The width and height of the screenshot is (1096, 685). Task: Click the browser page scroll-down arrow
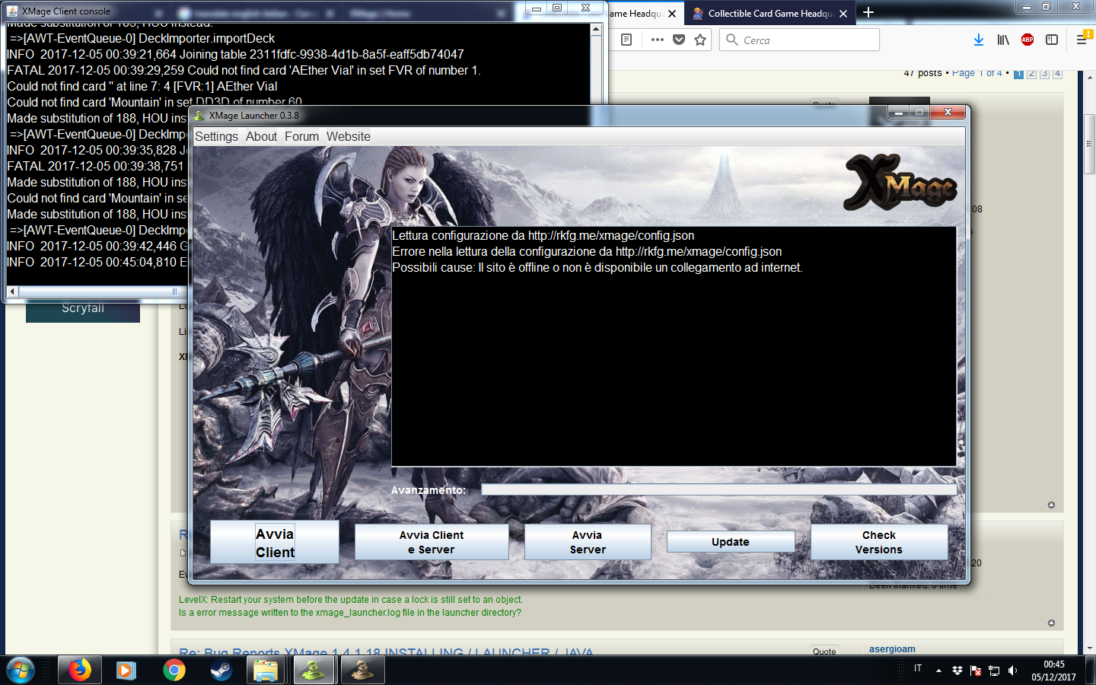coord(1089,648)
